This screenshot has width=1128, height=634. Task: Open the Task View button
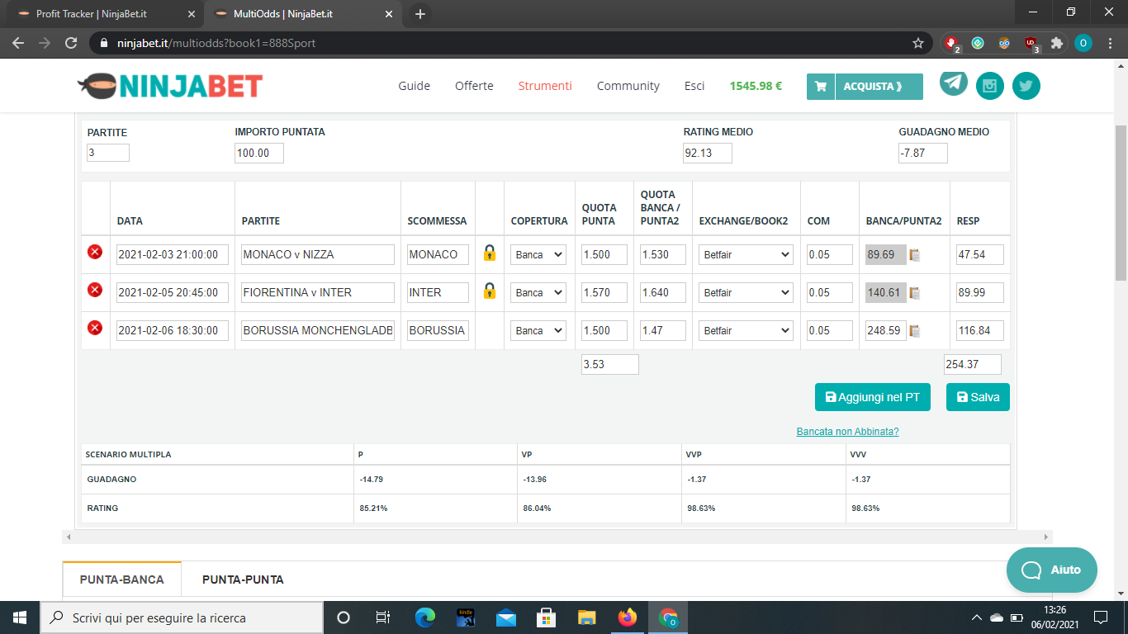pos(383,617)
